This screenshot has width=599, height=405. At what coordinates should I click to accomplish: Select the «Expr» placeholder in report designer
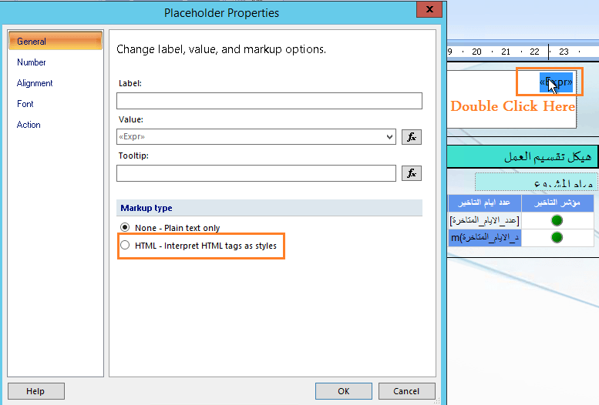556,82
